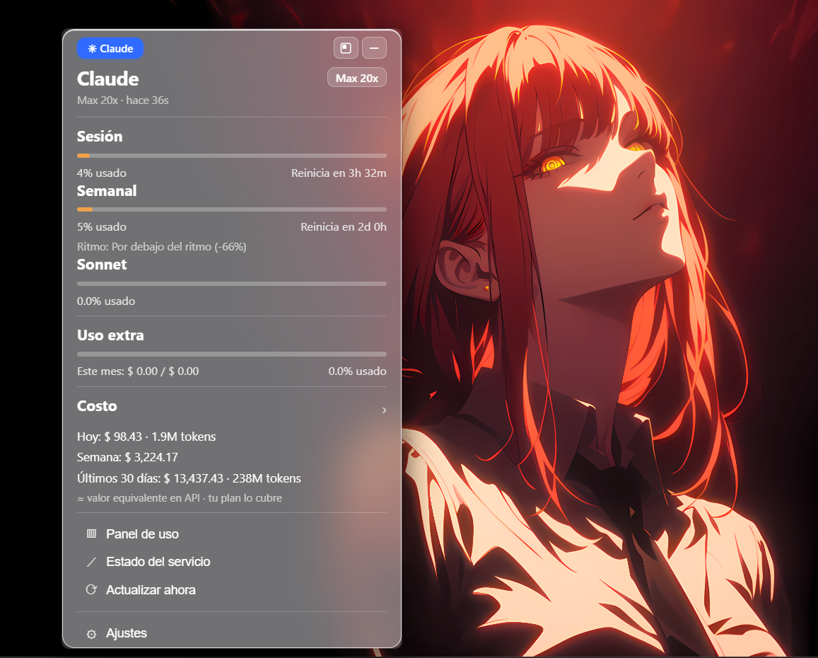The width and height of the screenshot is (818, 658).
Task: Click the Max 20x plan badge
Action: pos(357,78)
